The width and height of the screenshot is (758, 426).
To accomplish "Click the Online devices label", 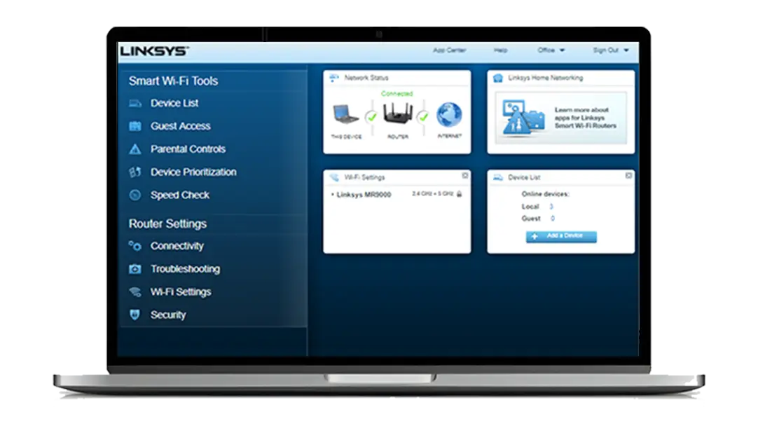I will click(x=545, y=194).
